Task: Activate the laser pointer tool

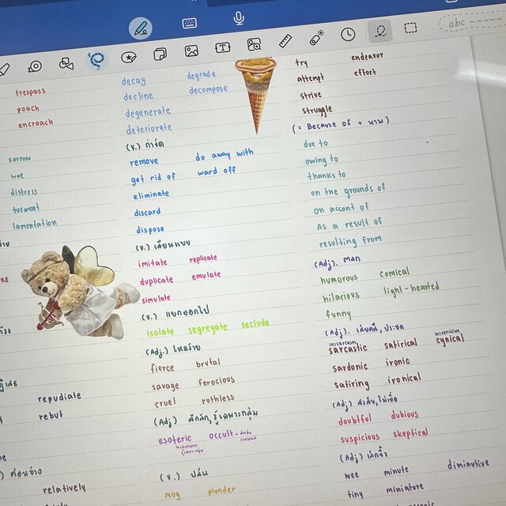Action: coord(316,38)
